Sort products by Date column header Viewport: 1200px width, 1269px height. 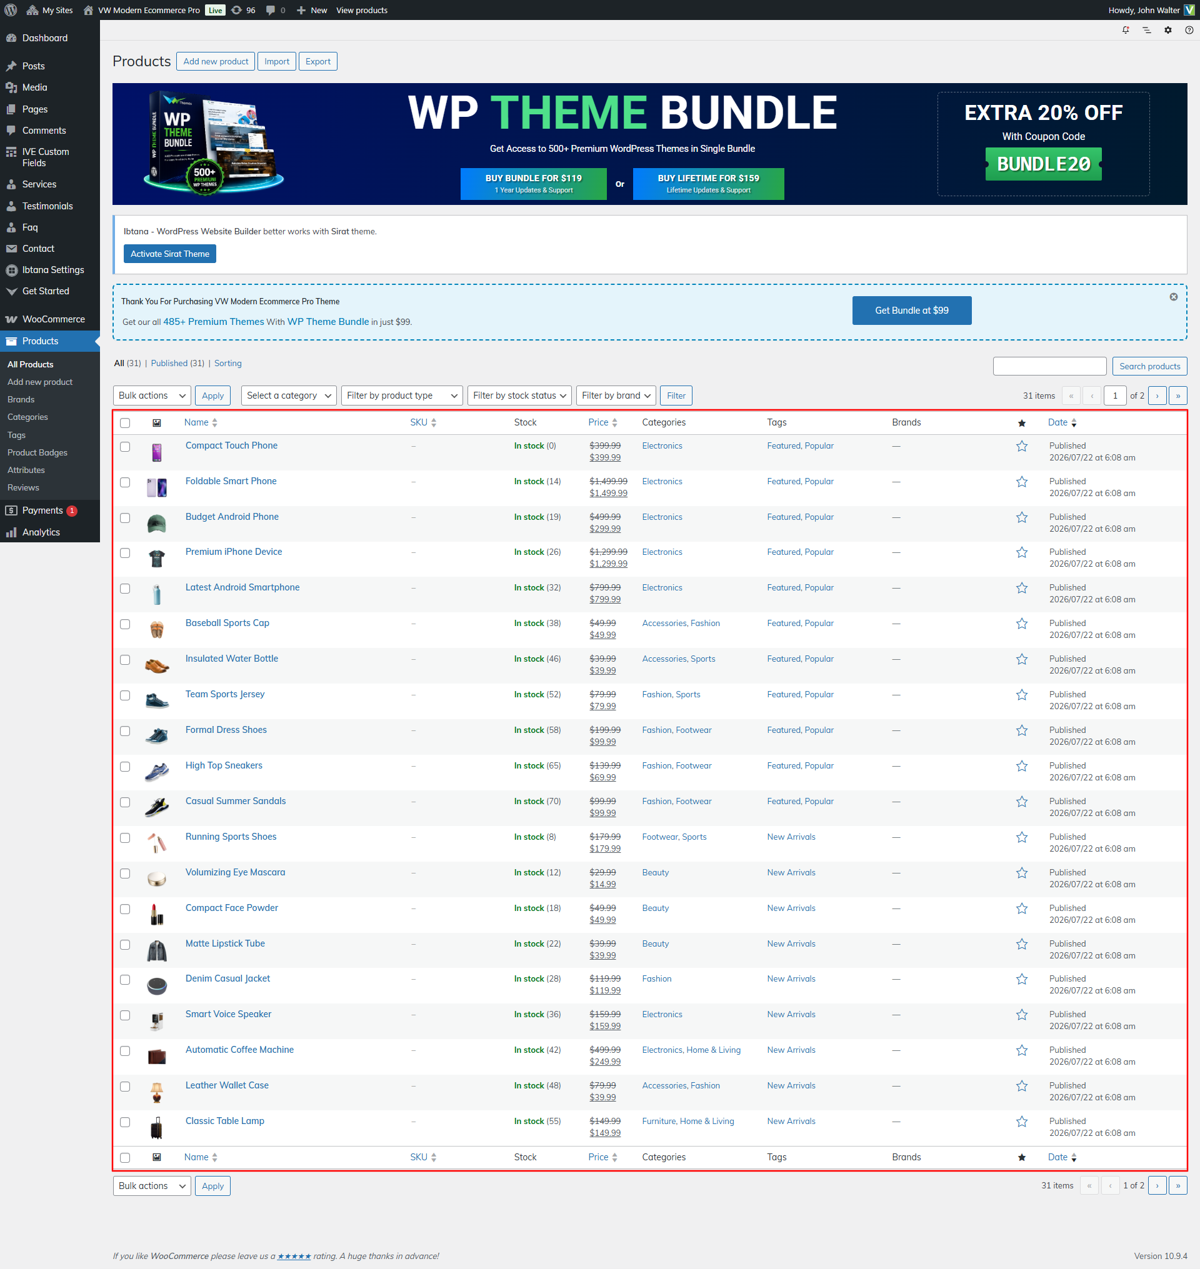[x=1062, y=423]
